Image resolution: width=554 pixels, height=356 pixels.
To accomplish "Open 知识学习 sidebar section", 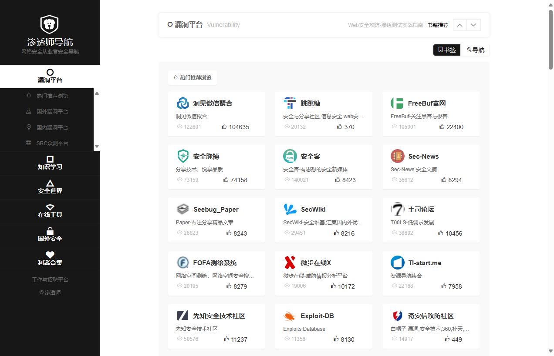I will pyautogui.click(x=50, y=163).
